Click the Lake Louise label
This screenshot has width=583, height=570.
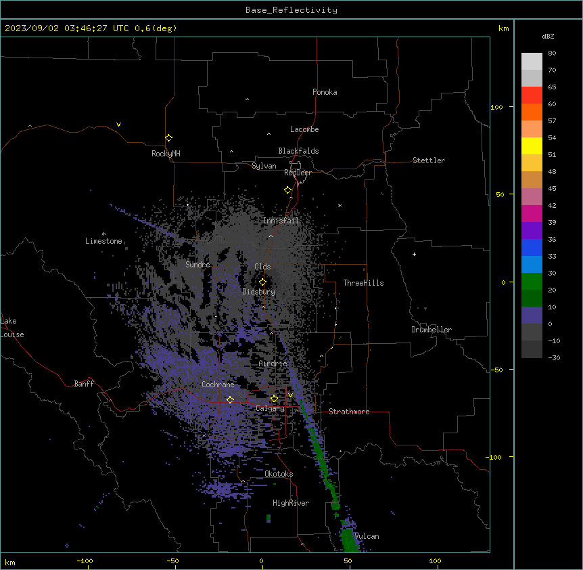12,328
